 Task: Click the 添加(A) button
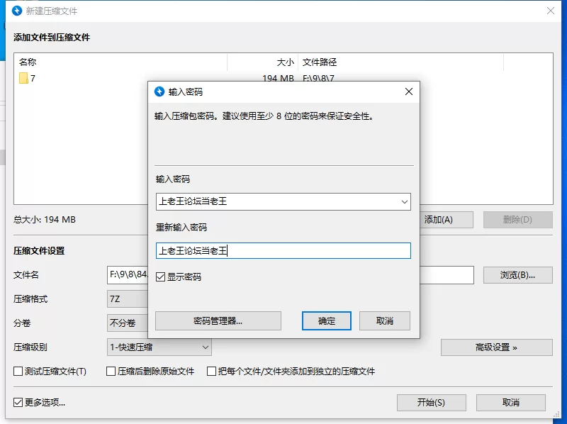coord(447,220)
